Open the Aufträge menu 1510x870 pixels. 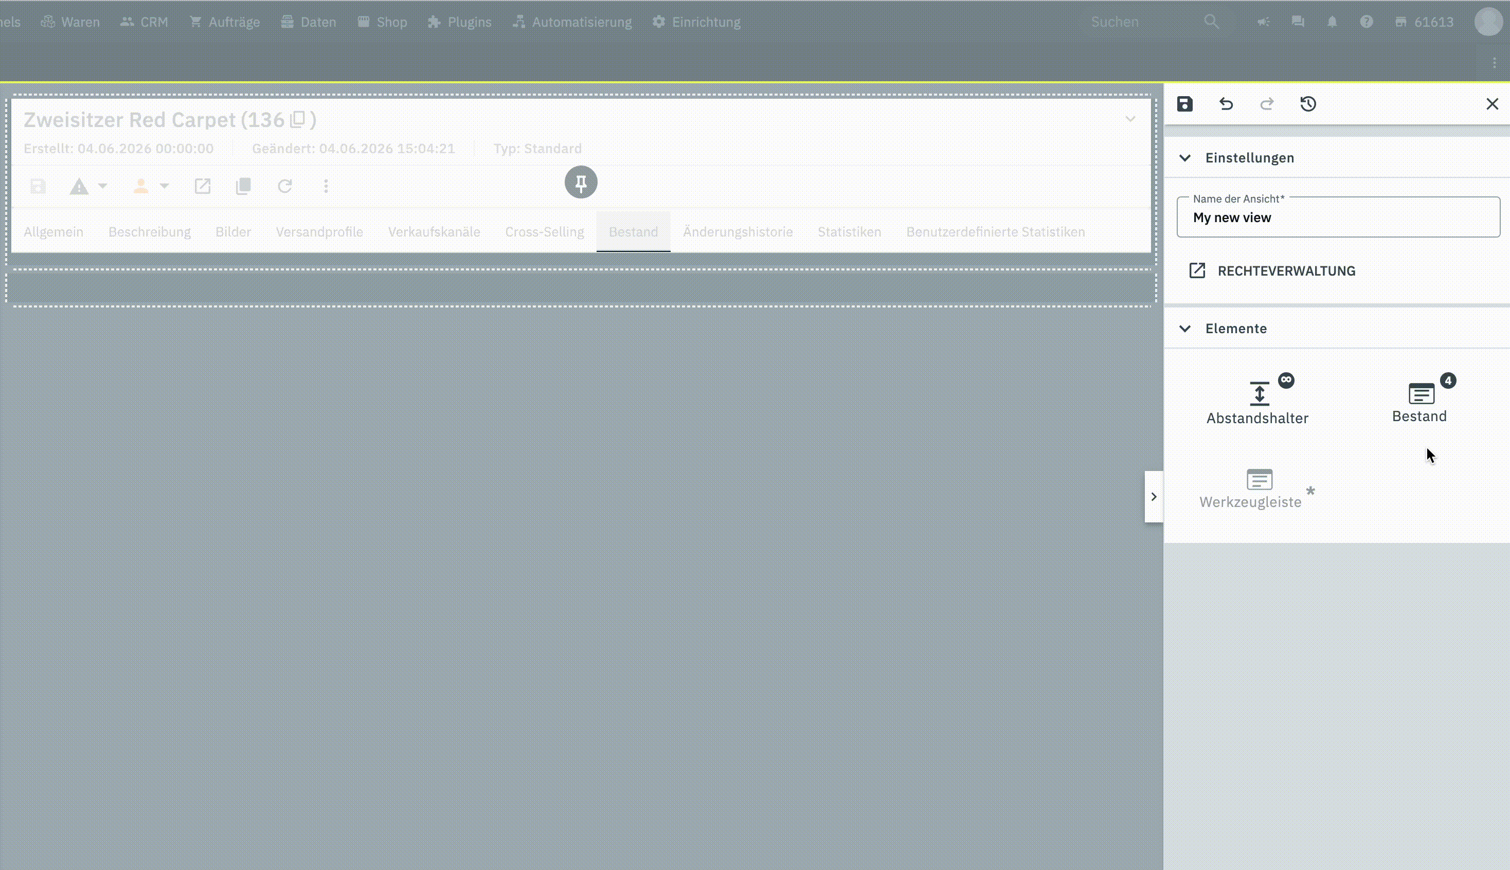[x=225, y=22]
